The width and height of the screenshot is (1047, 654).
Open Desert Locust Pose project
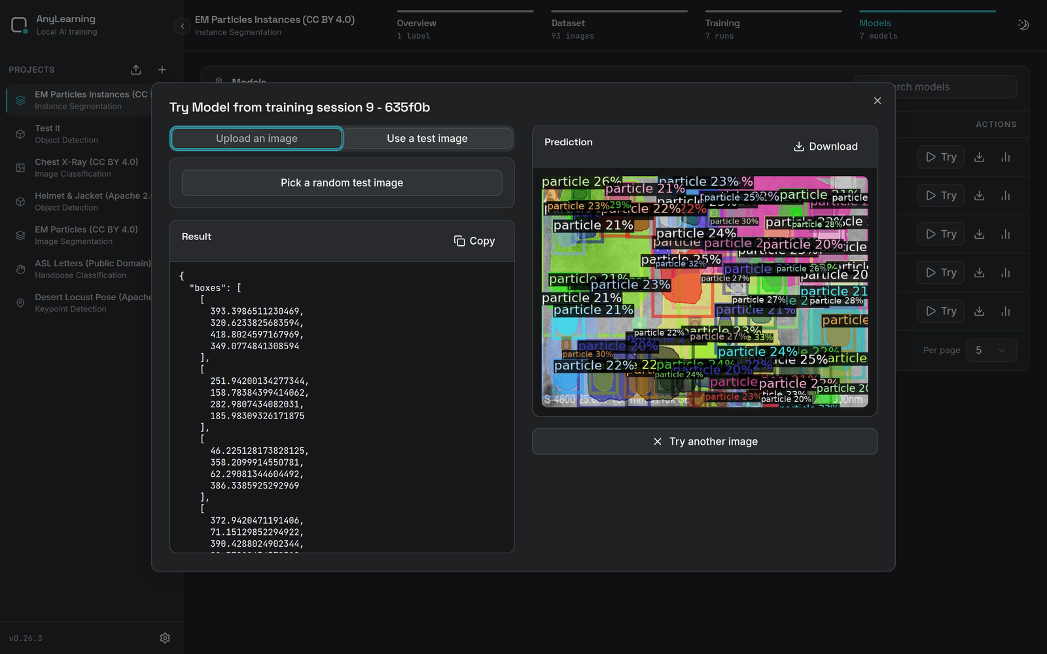pos(79,303)
